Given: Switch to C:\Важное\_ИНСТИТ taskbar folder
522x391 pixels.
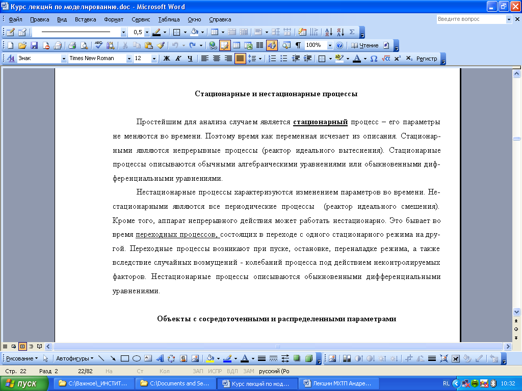Looking at the screenshot, I should pos(94,384).
